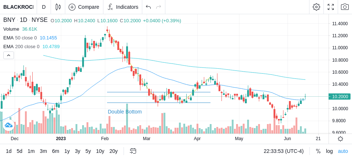Take a chart snapshot with camera icon
352x158 pixels.
pos(345,7)
